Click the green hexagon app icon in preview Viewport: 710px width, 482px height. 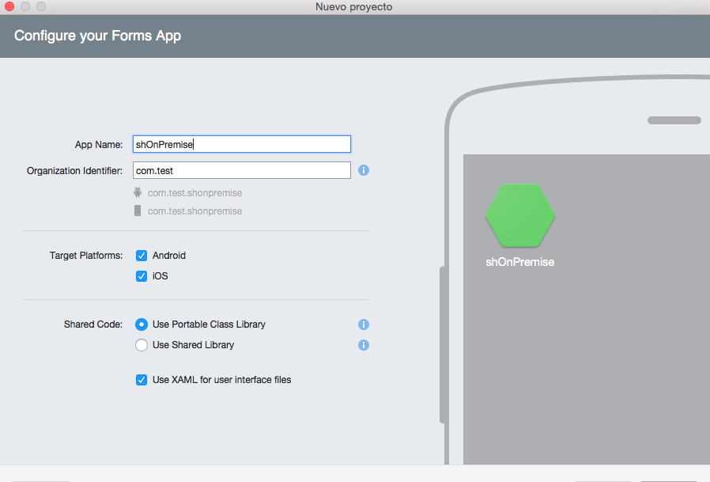click(519, 215)
